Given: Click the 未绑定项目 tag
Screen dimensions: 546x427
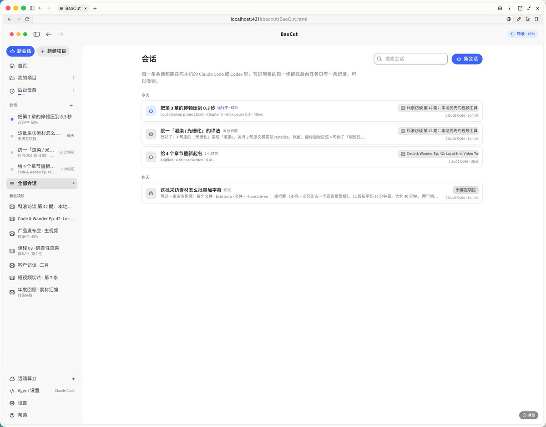Looking at the screenshot, I should tap(465, 190).
